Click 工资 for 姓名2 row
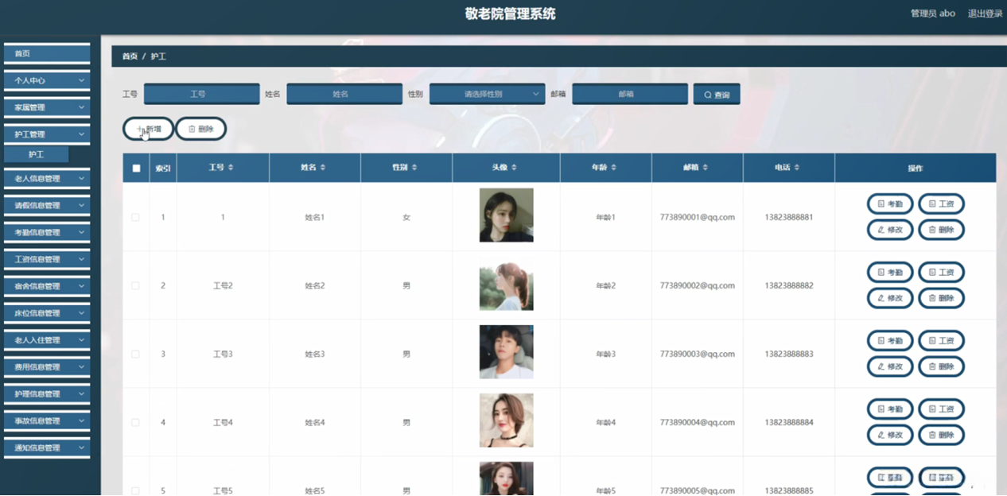Image resolution: width=1007 pixels, height=496 pixels. point(941,273)
